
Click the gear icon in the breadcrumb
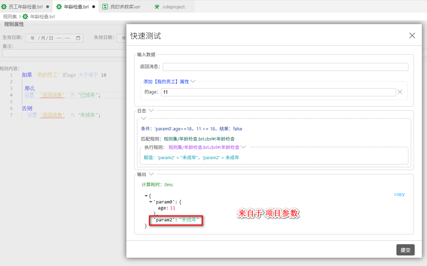25,17
